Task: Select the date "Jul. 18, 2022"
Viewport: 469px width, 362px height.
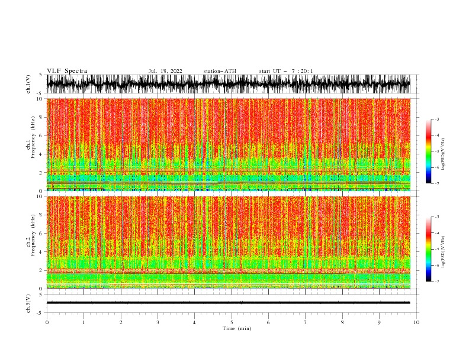Action: click(x=165, y=71)
